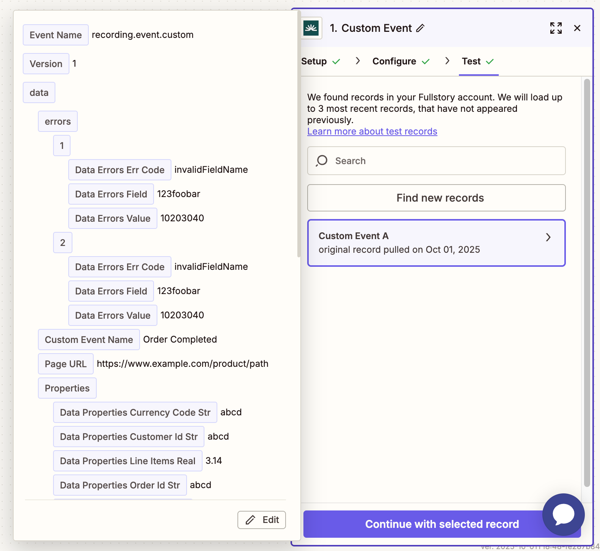Viewport: 600px width, 551px height.
Task: Click the chevron after Configure
Action: tap(447, 61)
